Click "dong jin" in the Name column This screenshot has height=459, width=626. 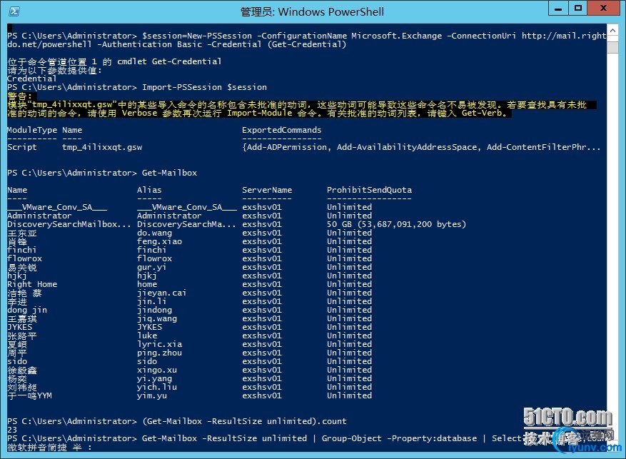27,310
